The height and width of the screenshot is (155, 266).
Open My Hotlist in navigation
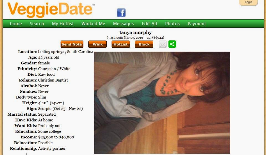[63, 24]
